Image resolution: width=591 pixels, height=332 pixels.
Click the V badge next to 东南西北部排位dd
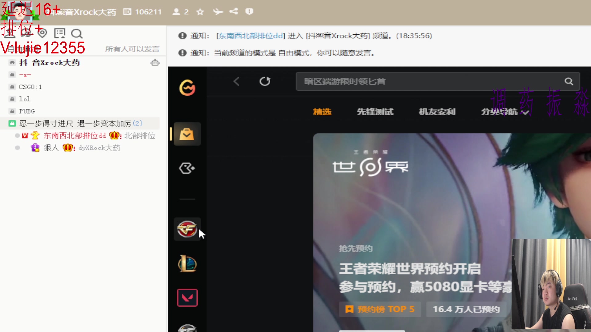(x=25, y=136)
